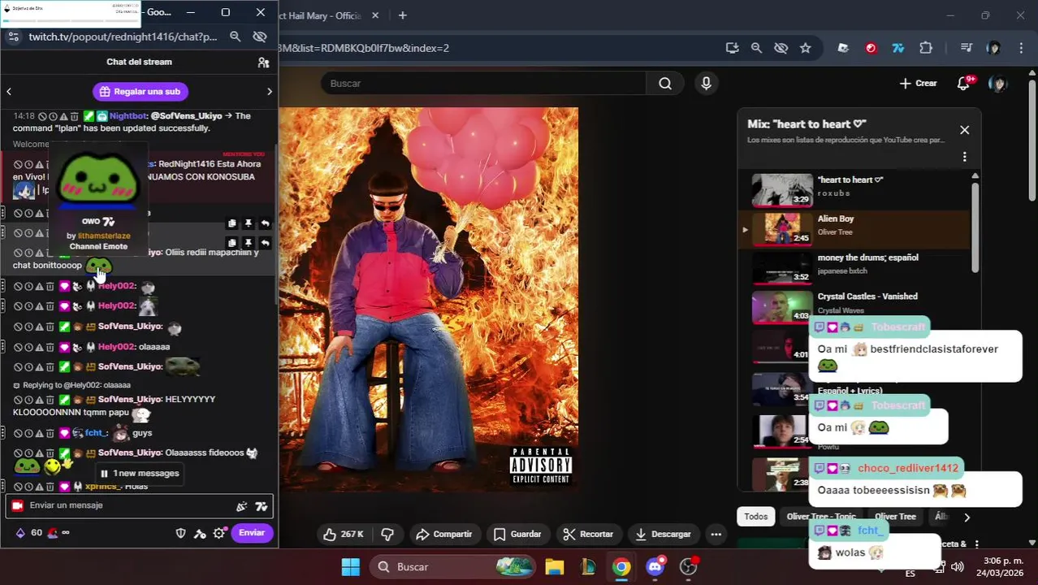Image resolution: width=1038 pixels, height=585 pixels.
Task: Open the Chrome three-dot main menu
Action: (1021, 48)
